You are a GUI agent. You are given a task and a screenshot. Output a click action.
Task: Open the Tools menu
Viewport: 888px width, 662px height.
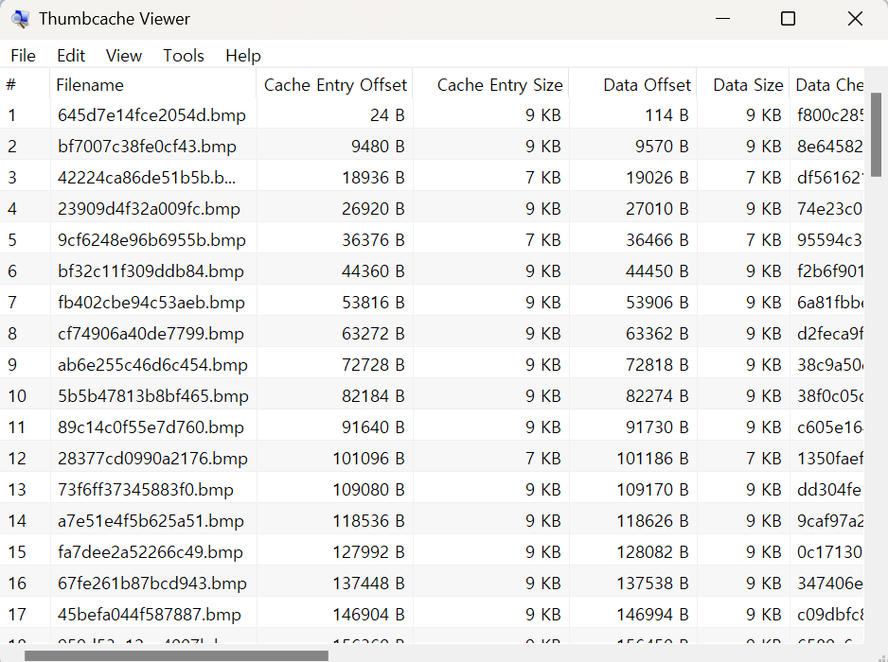[183, 55]
